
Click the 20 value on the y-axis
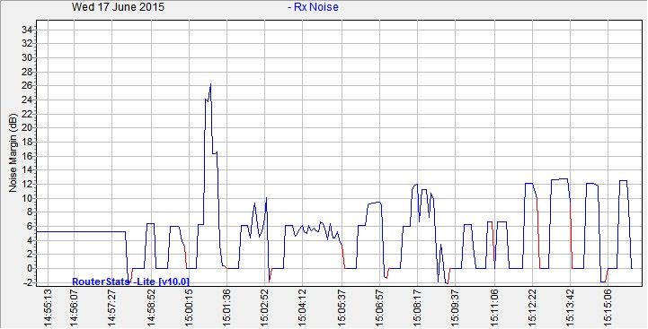[x=27, y=128]
